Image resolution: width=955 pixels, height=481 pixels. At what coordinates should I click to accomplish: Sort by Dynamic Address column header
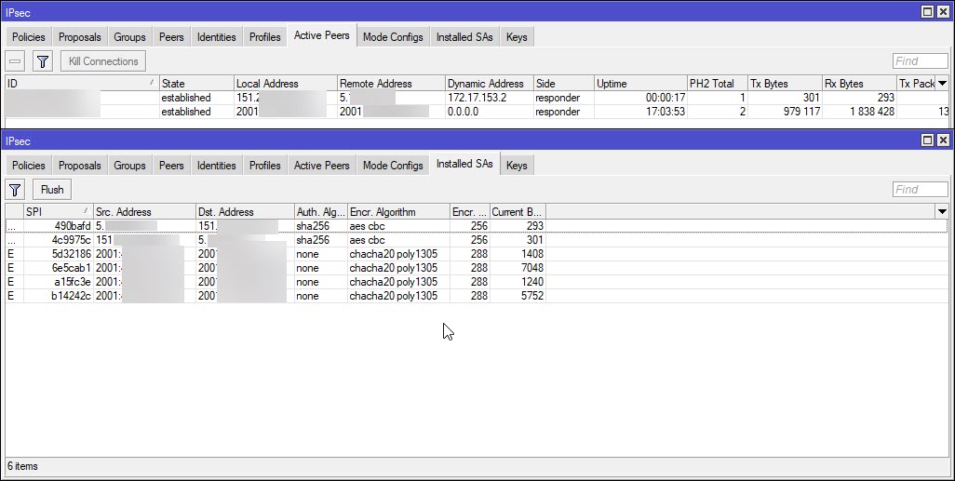pyautogui.click(x=489, y=84)
